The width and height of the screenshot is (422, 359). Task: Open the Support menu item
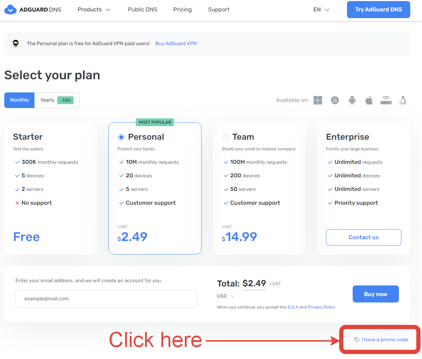click(219, 10)
